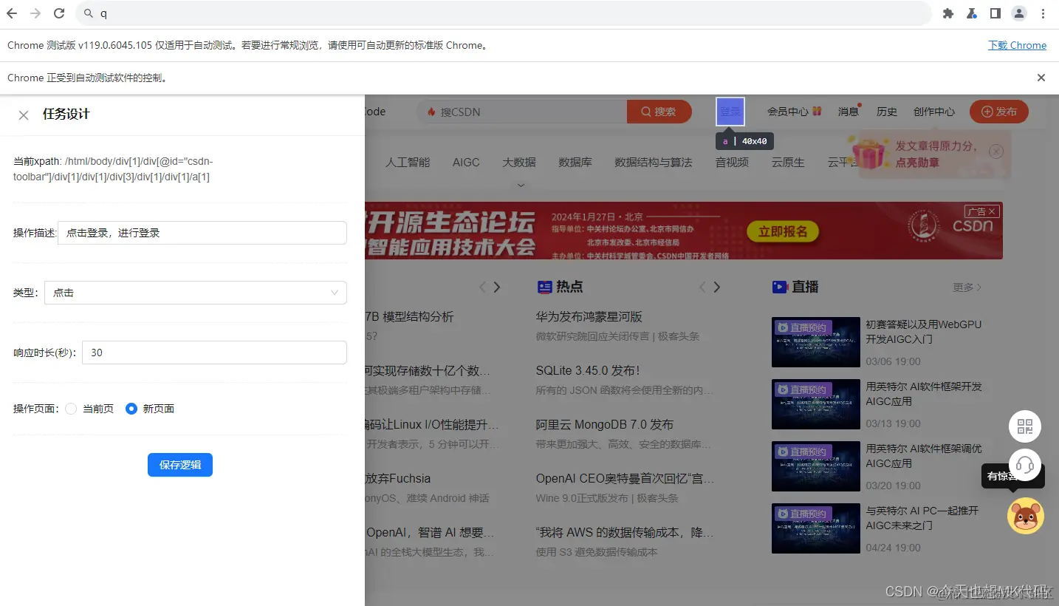This screenshot has height=606, width=1059.
Task: Open Chrome three-dot menu
Action: [x=1043, y=13]
